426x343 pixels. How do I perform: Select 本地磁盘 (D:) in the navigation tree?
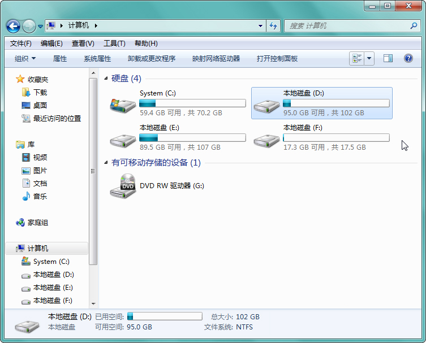pos(48,275)
